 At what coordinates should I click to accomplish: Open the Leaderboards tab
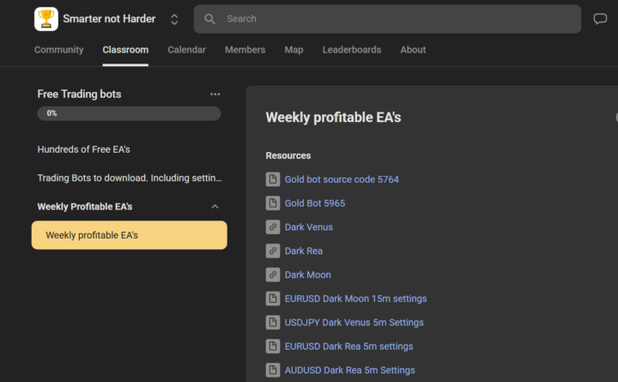(352, 50)
